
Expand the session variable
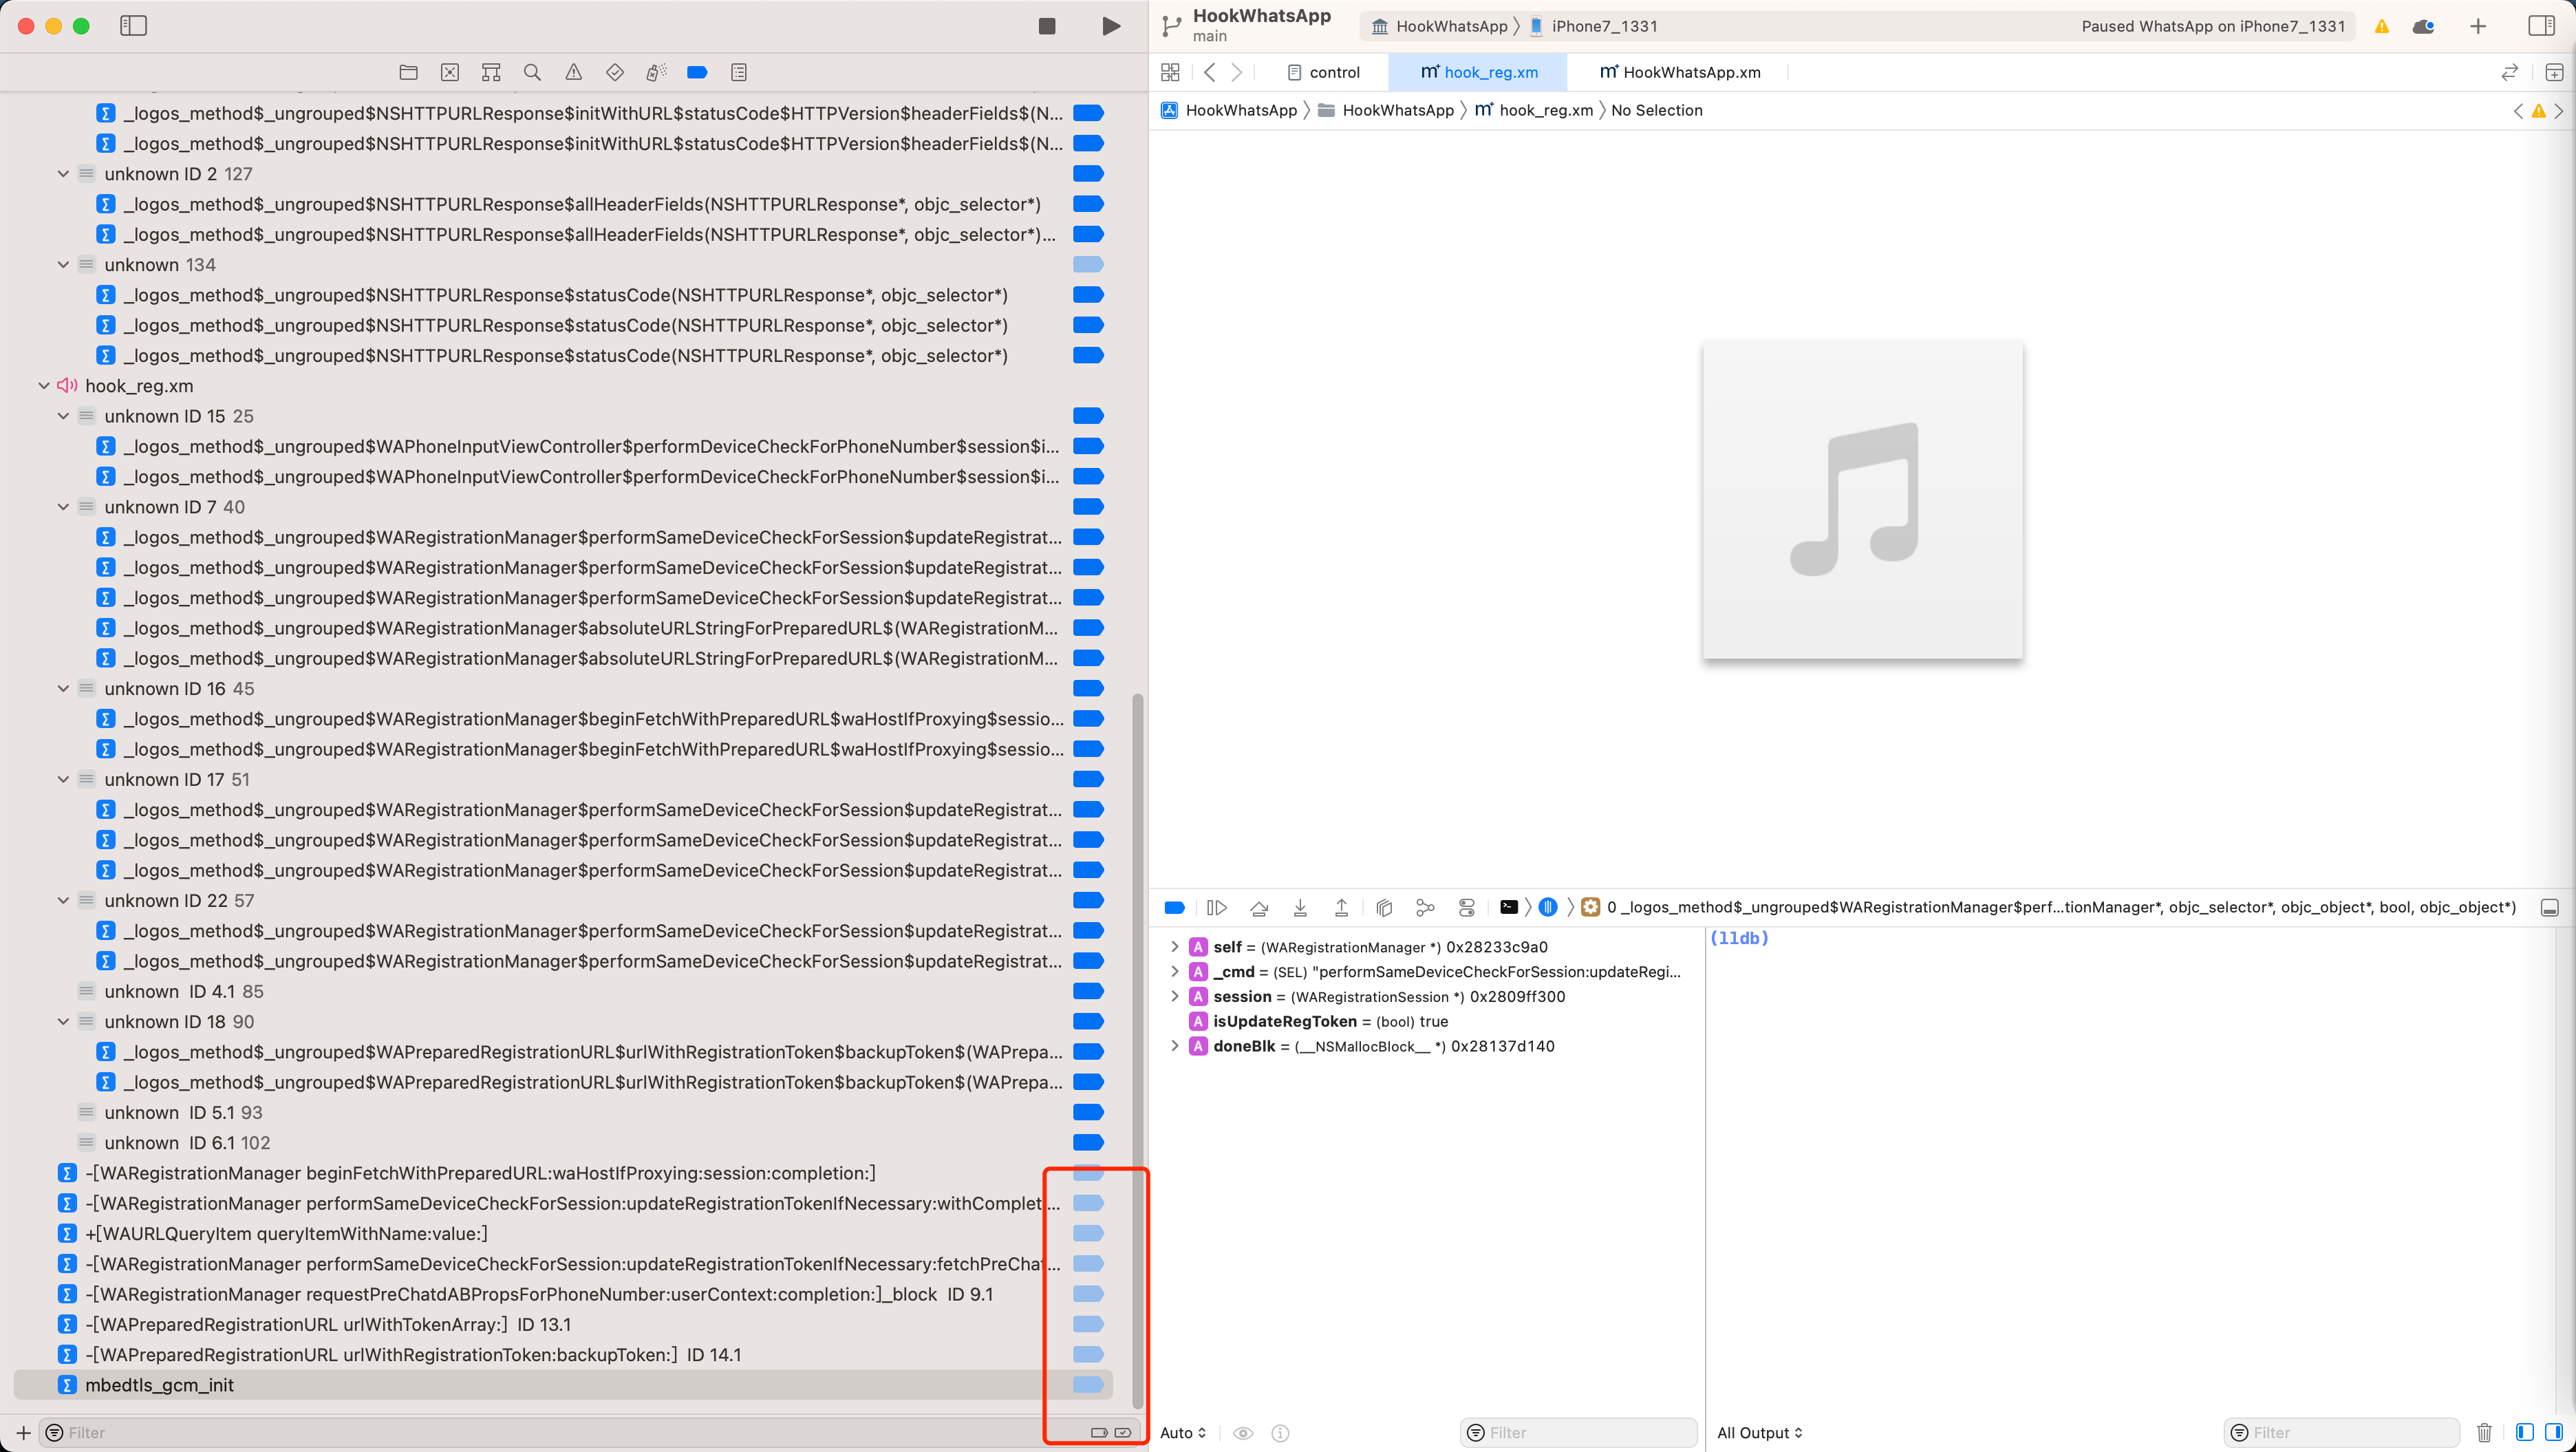coord(1174,996)
